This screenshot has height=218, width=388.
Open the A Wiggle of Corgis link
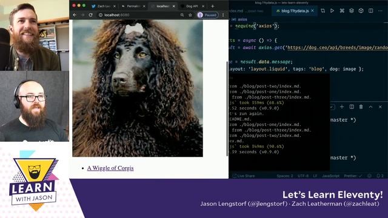point(110,168)
